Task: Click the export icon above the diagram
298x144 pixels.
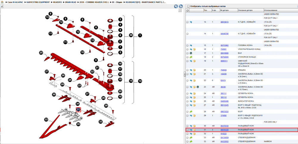Action: coord(2,6)
